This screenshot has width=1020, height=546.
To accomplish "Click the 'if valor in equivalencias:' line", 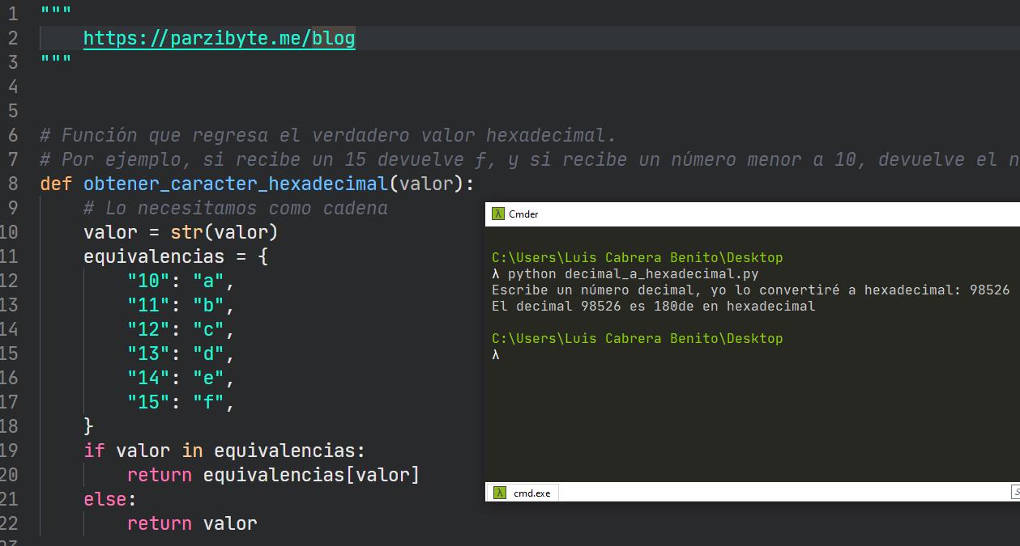I will 224,451.
